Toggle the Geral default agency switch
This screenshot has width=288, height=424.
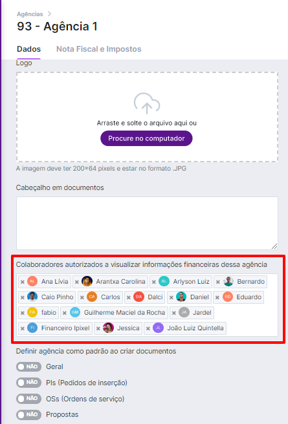click(x=28, y=366)
